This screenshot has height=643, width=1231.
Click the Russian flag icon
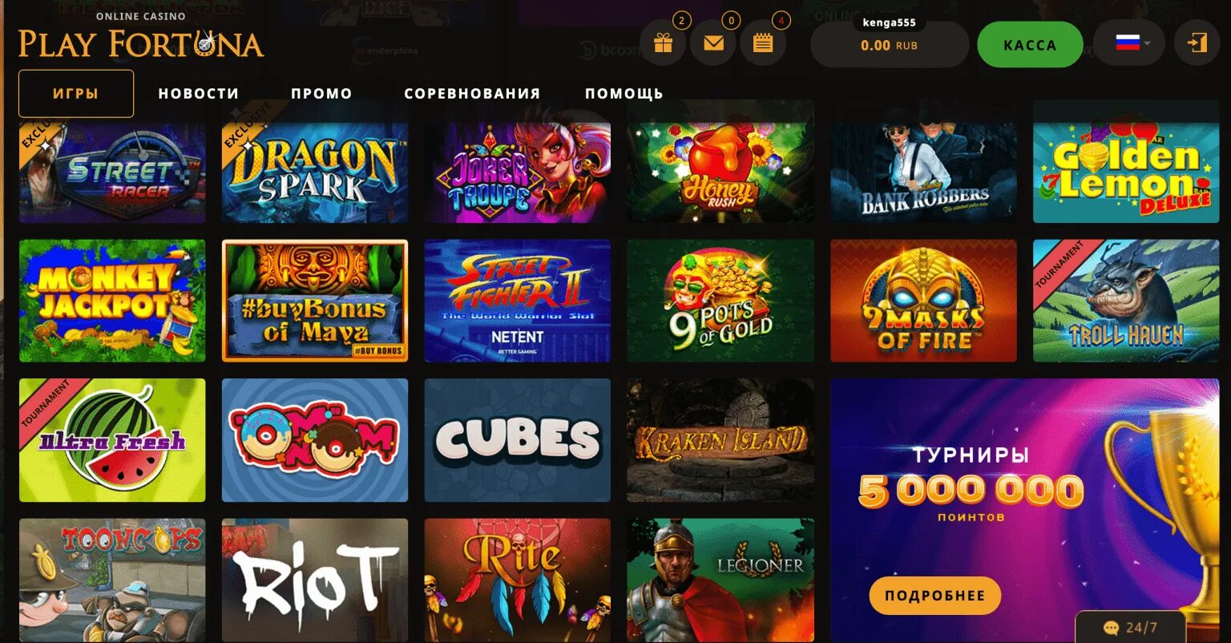pyautogui.click(x=1128, y=42)
